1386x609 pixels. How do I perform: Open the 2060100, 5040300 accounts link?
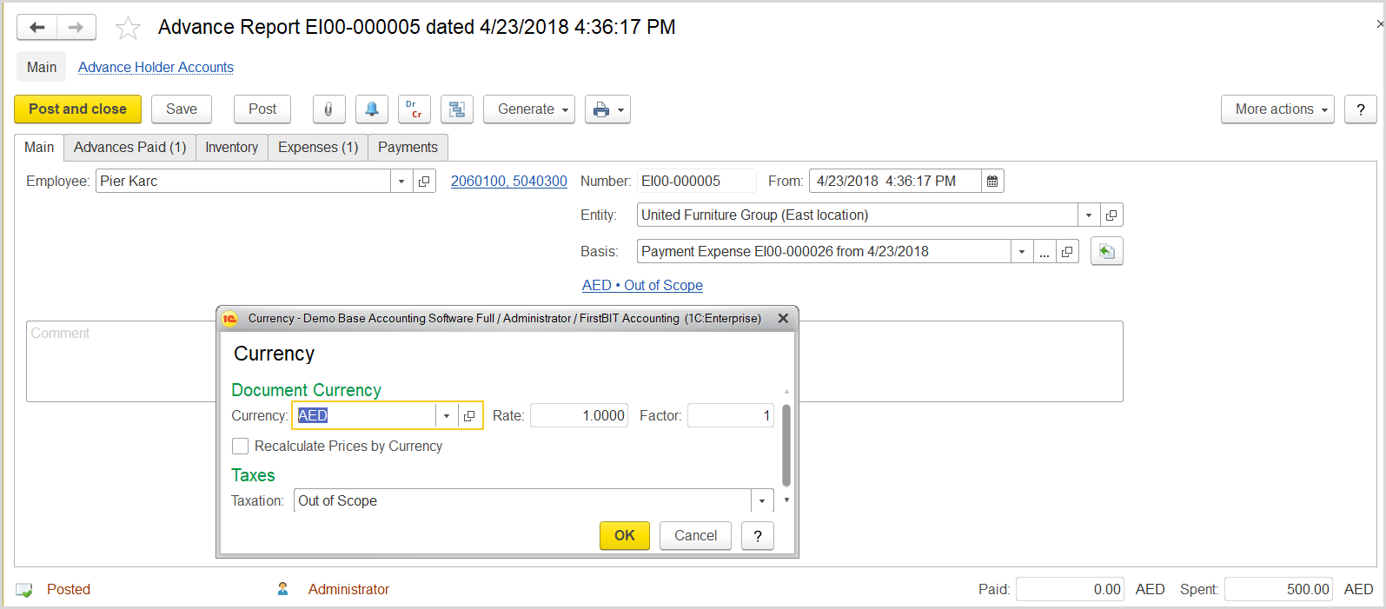[x=509, y=181]
